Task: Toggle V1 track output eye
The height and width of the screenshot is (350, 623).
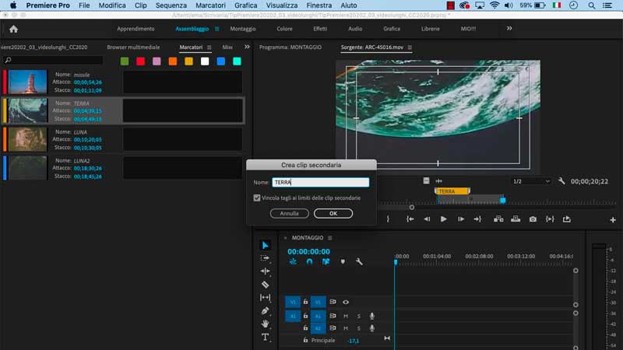Action: pos(346,302)
